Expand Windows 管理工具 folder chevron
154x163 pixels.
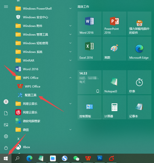point(70,34)
